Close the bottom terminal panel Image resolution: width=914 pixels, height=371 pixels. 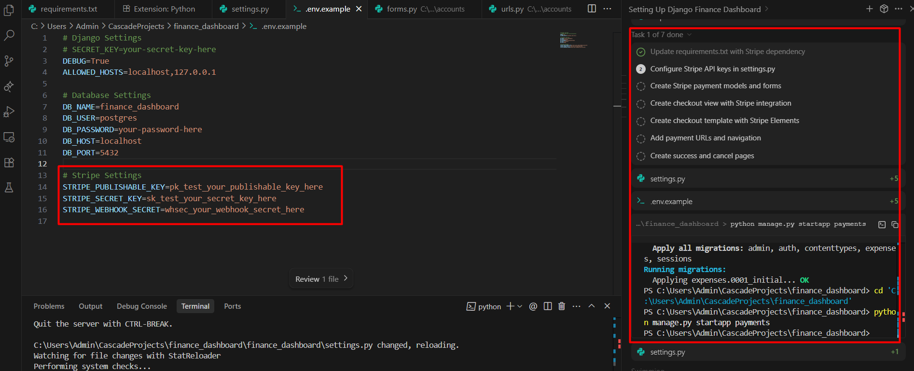point(607,306)
